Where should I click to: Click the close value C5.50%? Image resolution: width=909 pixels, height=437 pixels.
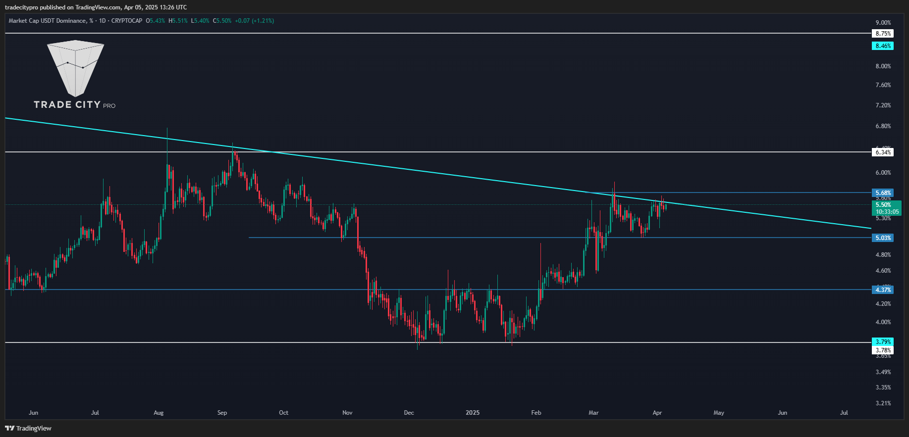click(x=222, y=21)
